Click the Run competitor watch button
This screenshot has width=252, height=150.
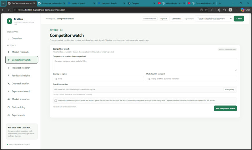click(x=225, y=108)
